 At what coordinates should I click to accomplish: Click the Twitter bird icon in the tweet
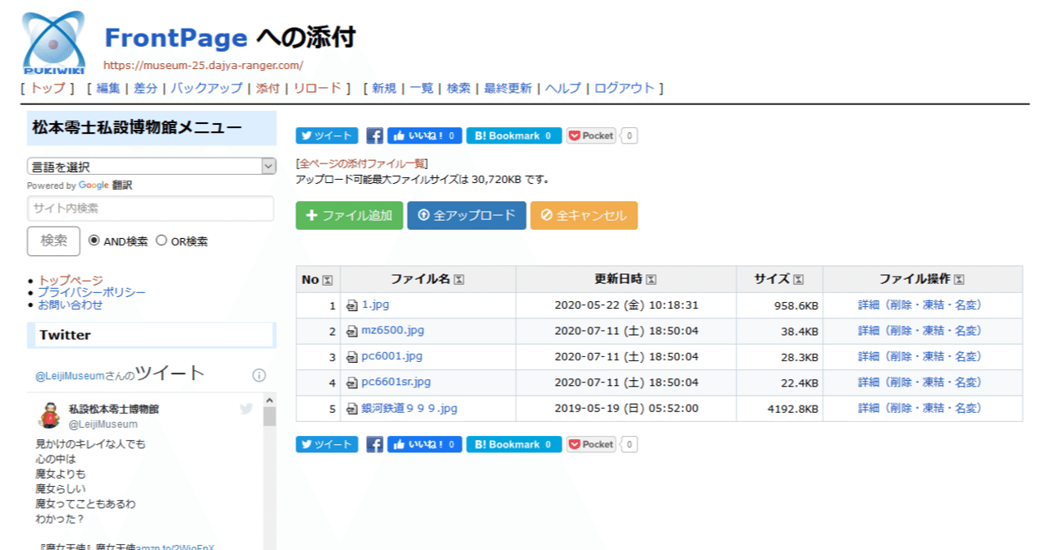coord(246,409)
